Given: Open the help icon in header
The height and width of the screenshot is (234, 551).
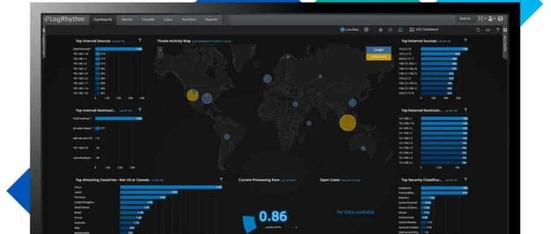Looking at the screenshot, I should click(500, 19).
